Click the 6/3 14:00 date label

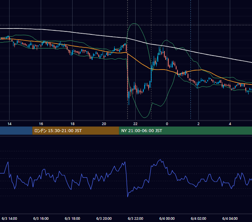coord(10,218)
